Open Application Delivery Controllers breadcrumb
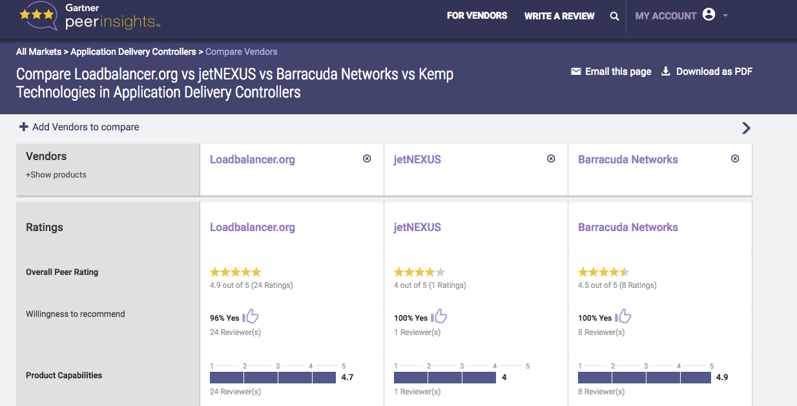 [x=133, y=52]
